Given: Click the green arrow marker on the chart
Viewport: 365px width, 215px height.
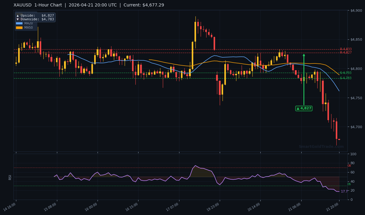Looking at the screenshot, I should coord(304,79).
